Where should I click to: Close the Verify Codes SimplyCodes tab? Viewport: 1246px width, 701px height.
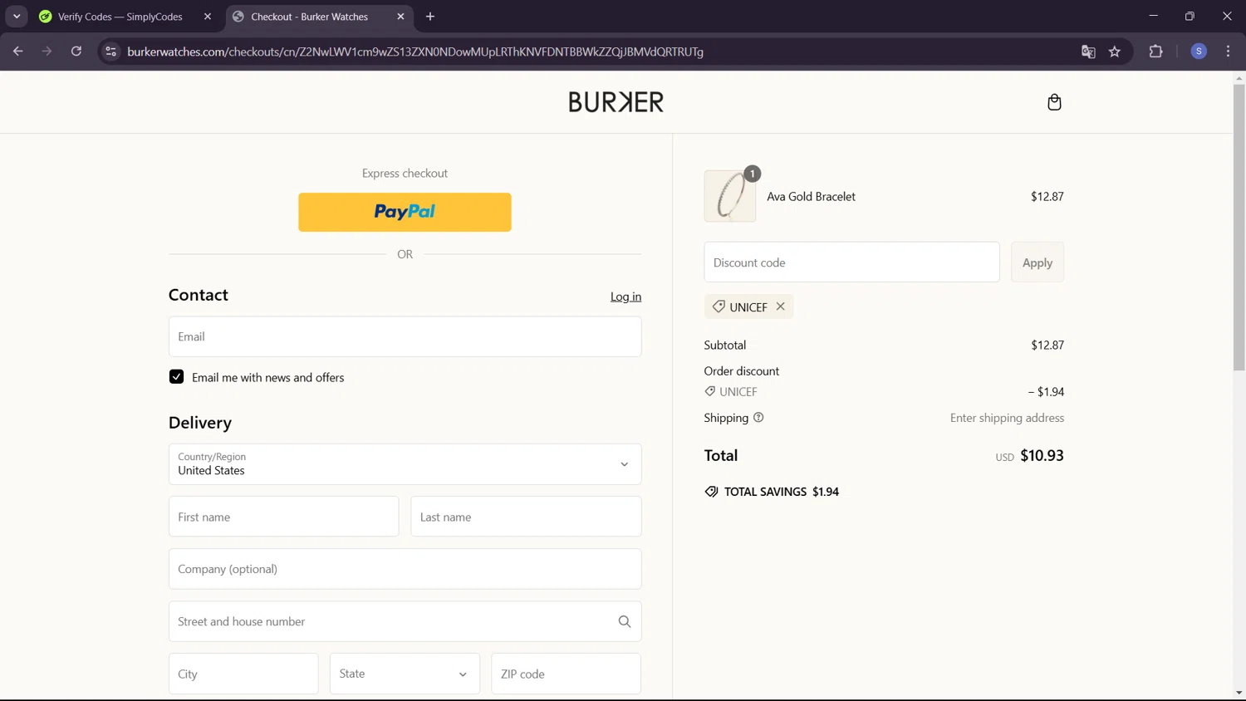click(208, 17)
